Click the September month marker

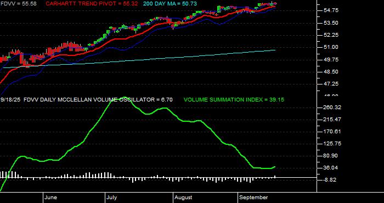253,198
